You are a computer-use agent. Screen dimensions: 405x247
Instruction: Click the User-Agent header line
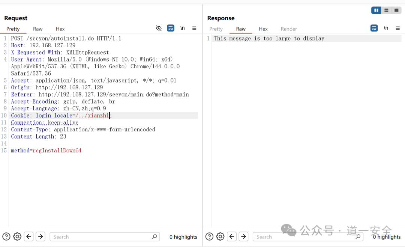[x=95, y=66]
